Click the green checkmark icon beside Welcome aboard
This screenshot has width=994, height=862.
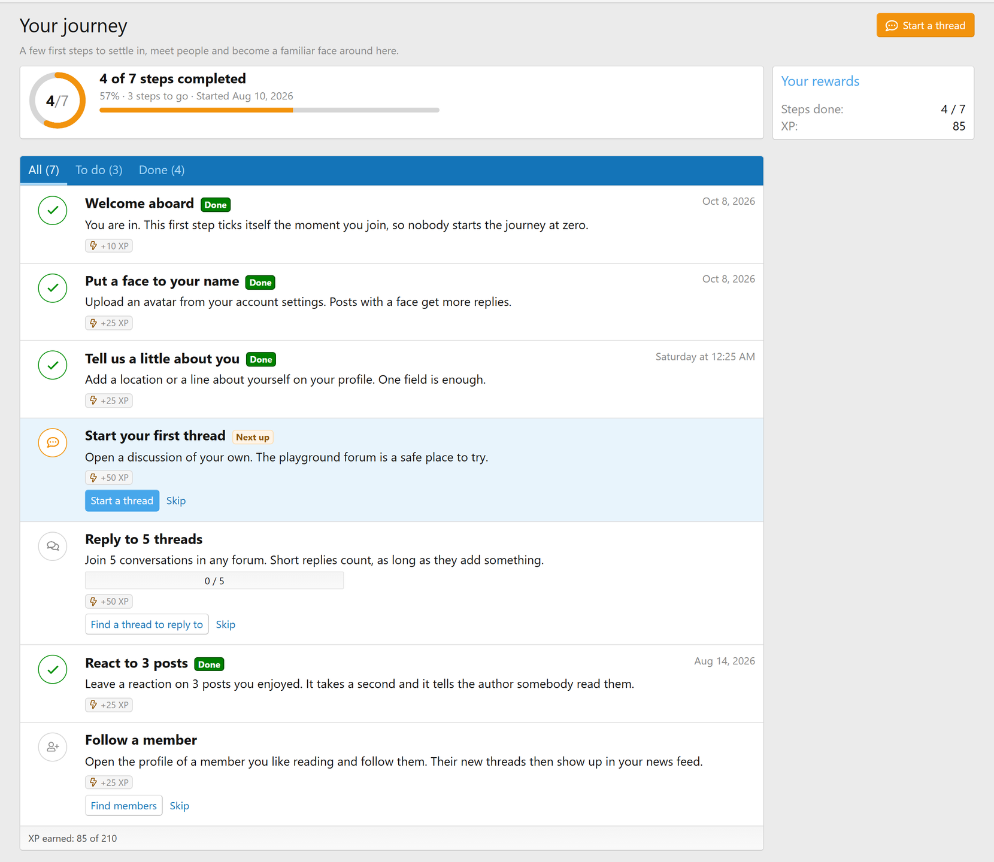53,211
